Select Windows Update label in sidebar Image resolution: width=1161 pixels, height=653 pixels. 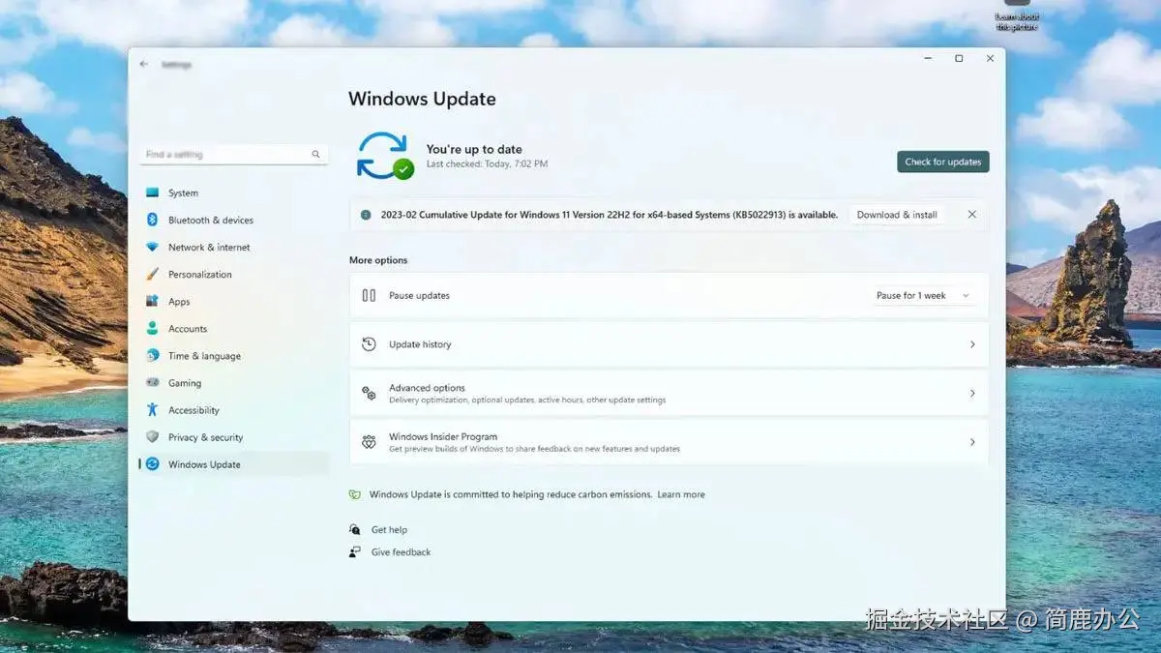204,463
